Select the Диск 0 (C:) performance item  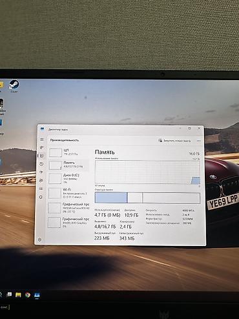coord(68,179)
